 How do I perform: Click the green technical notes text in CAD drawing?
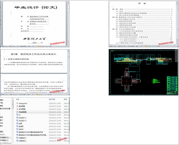point(156,81)
